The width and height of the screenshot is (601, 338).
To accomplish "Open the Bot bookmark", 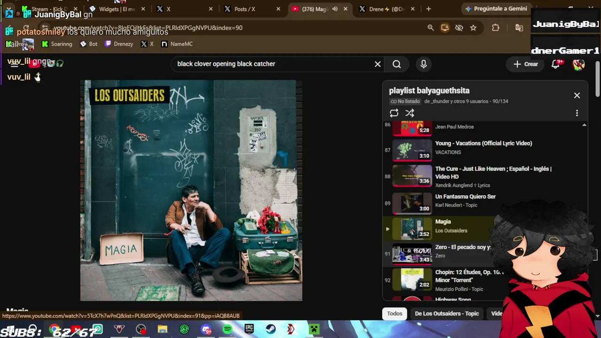I will 89,44.
